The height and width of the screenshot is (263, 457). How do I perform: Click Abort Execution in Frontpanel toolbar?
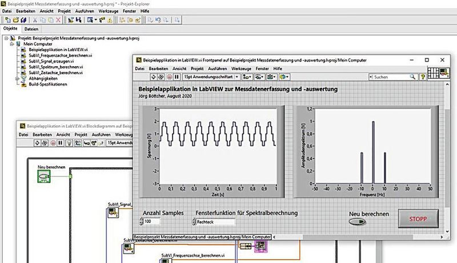[169, 77]
